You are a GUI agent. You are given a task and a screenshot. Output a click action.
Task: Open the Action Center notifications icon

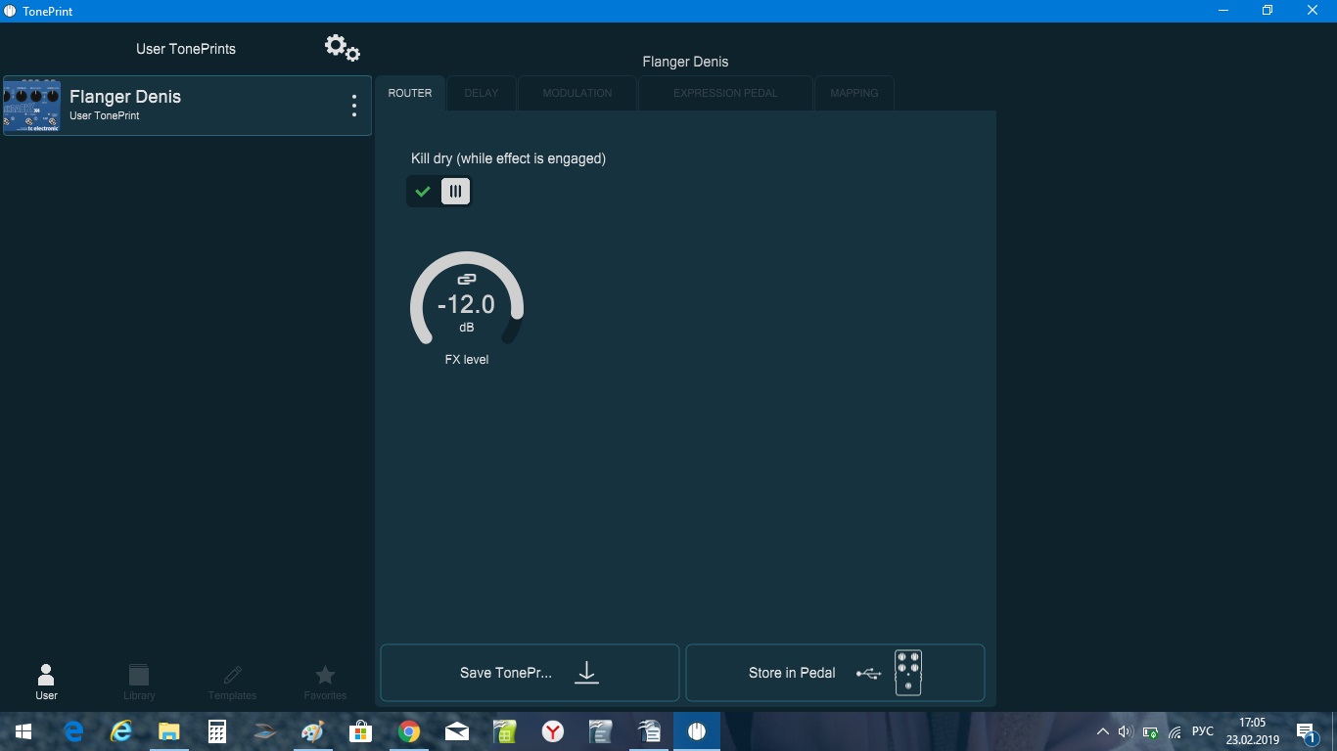[1306, 731]
